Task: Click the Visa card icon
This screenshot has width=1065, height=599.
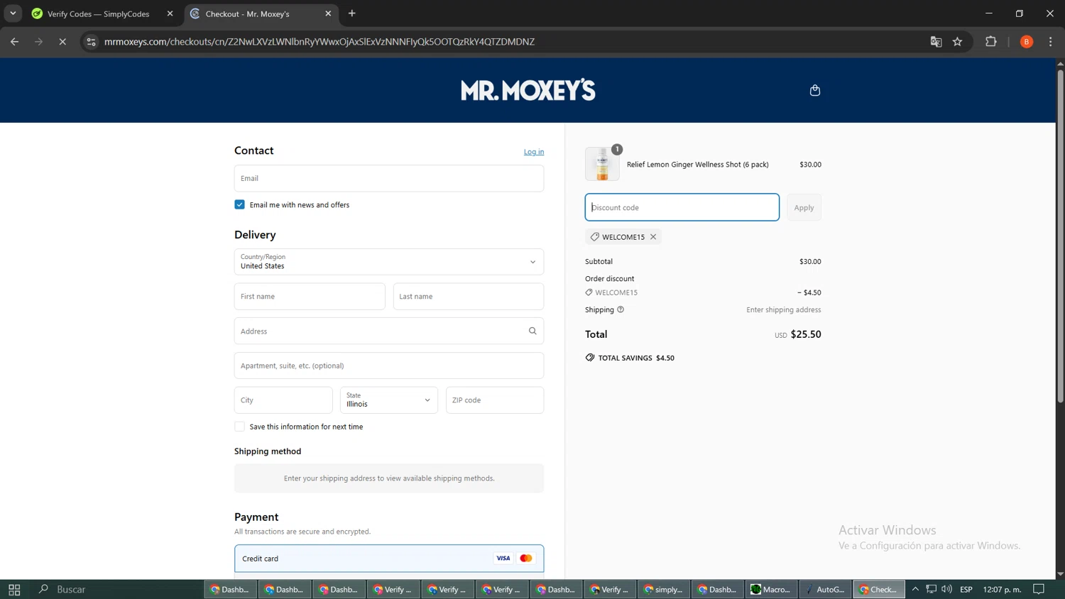Action: pyautogui.click(x=503, y=559)
